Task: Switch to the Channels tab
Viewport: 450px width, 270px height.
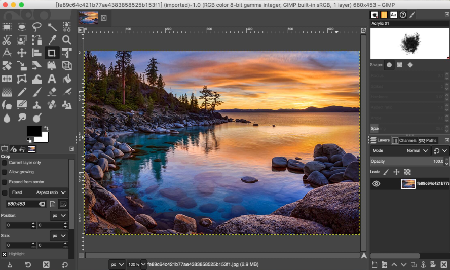Action: click(404, 140)
